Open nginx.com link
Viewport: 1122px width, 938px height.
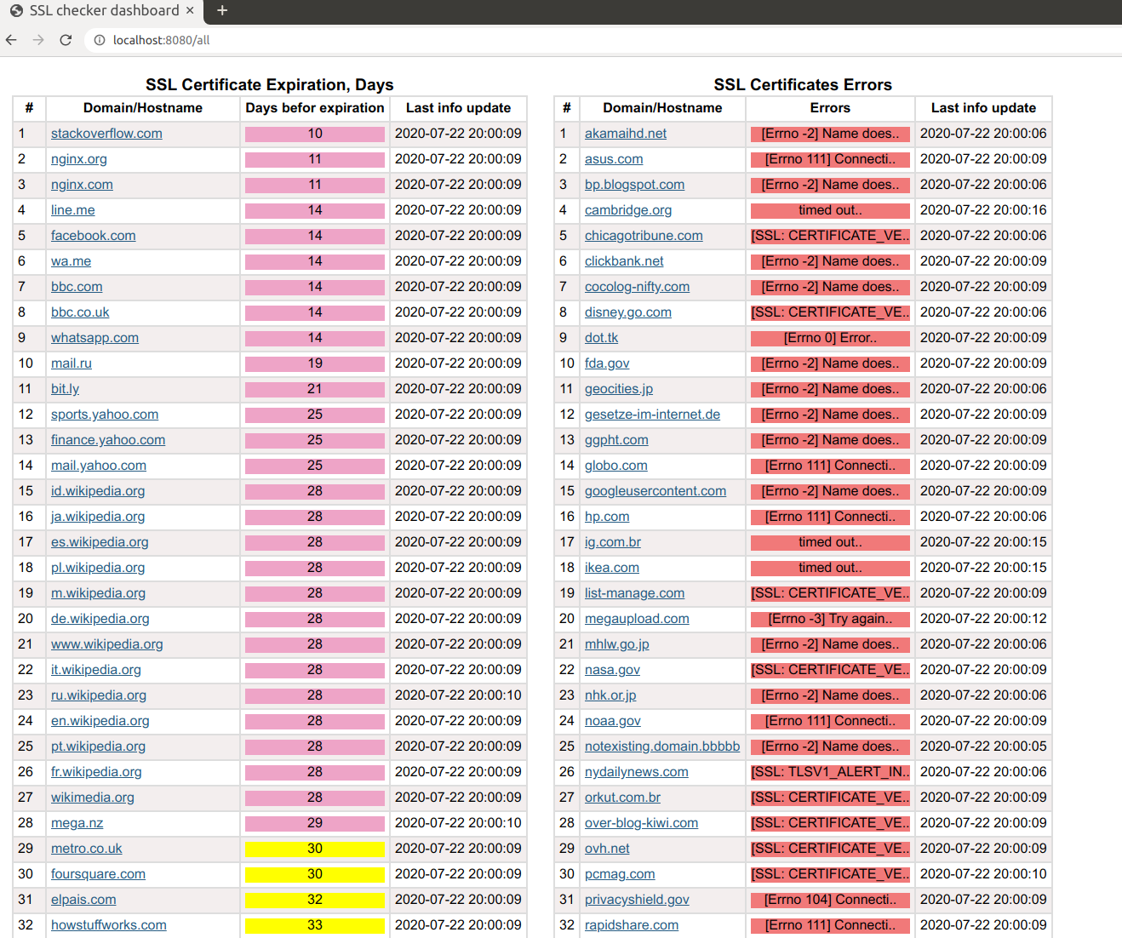tap(82, 185)
